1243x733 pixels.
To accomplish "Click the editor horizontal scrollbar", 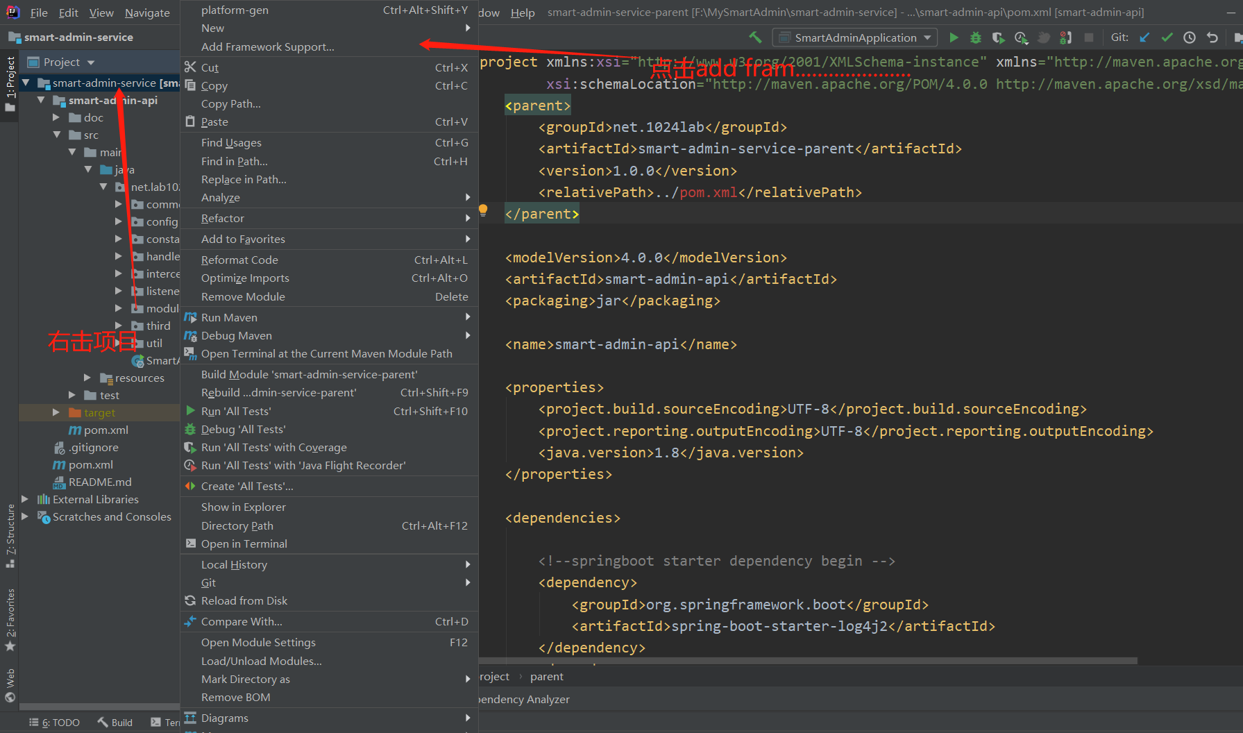I will coord(808,661).
